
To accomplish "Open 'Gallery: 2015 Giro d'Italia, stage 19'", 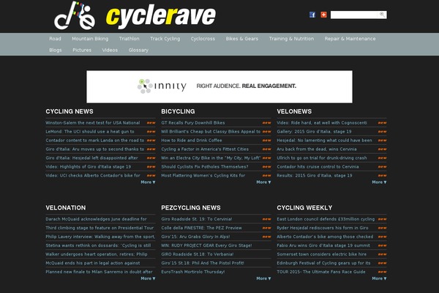I will 314,132.
